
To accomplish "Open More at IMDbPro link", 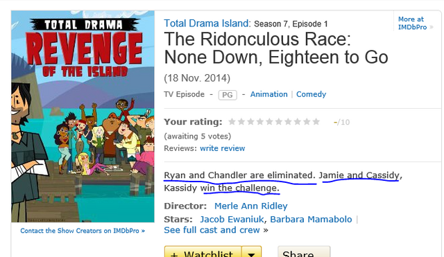I will pos(412,23).
